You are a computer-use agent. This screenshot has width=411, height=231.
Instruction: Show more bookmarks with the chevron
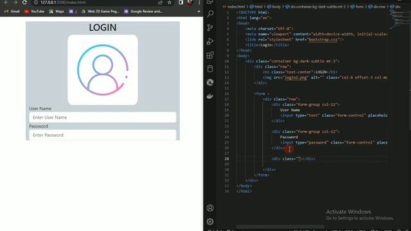(x=199, y=12)
